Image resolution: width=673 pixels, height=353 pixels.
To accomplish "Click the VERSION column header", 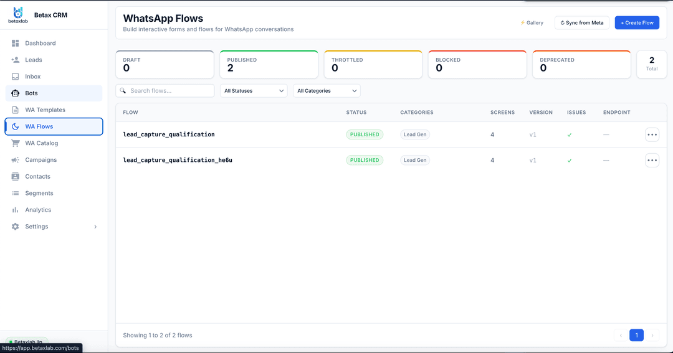I will 541,113.
